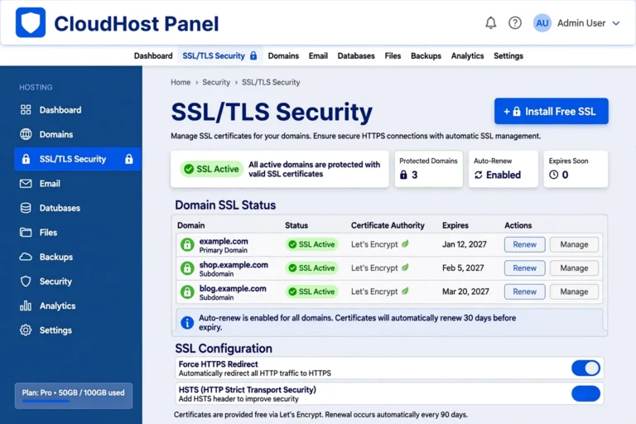This screenshot has width=636, height=424.
Task: Click the example.com green lock icon
Action: (187, 244)
